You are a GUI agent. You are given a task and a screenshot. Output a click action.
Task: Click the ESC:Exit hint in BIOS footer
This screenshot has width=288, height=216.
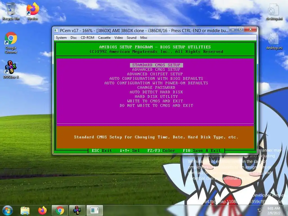(102, 151)
